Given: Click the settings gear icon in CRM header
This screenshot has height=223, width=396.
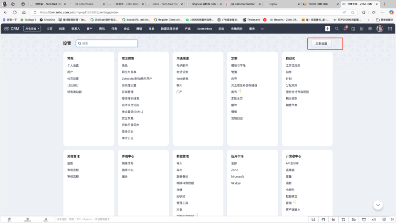Looking at the screenshot, I should [370, 29].
